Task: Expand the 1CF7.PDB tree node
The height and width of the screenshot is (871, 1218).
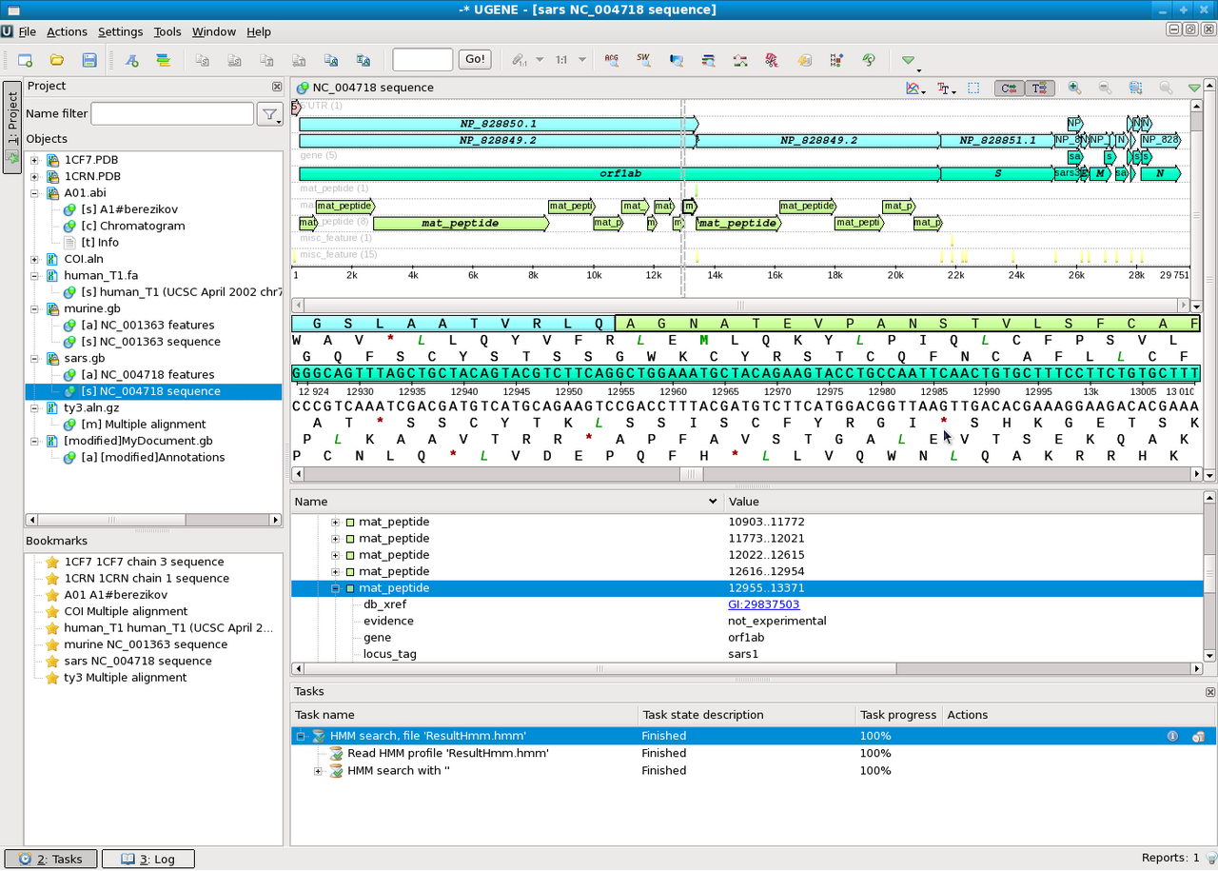Action: 35,160
